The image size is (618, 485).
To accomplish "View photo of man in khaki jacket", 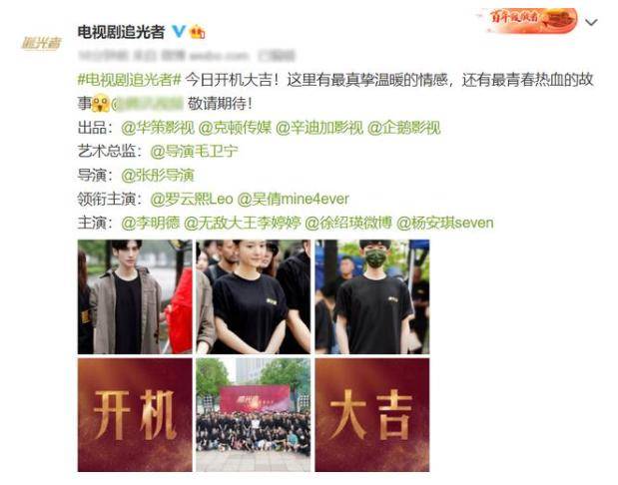I will (135, 296).
